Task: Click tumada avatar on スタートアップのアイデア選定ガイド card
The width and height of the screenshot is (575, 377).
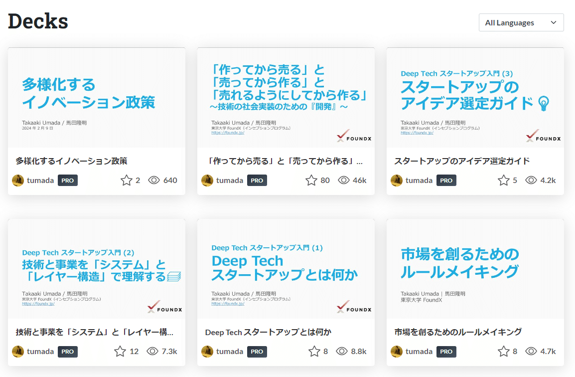Action: [397, 180]
